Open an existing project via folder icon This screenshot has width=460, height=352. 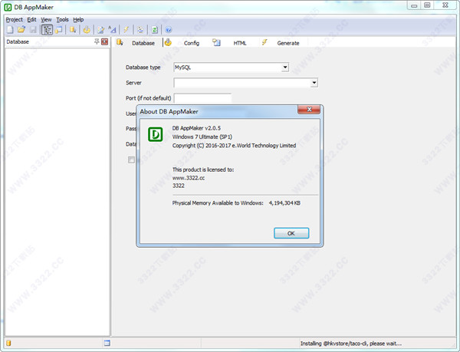[21, 30]
